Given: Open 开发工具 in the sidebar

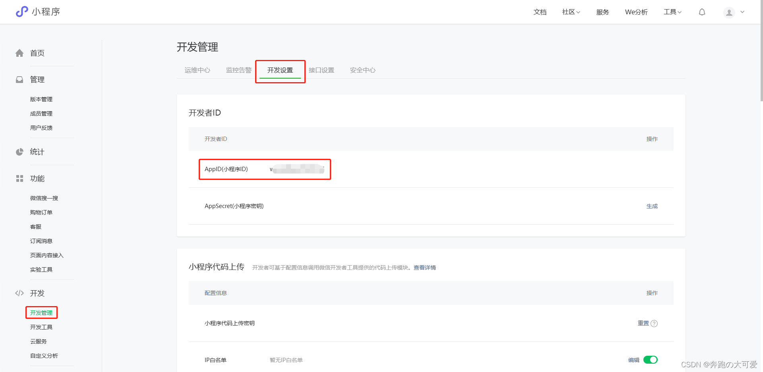Looking at the screenshot, I should tap(41, 327).
